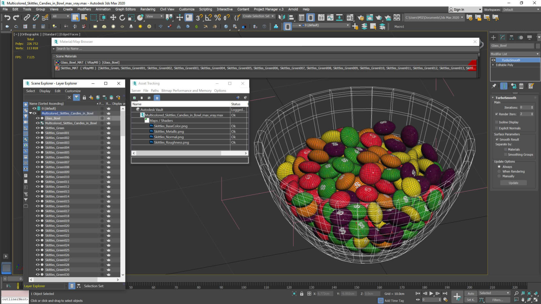Click Add Time Tag in the status bar
This screenshot has height=304, width=541.
394,301
